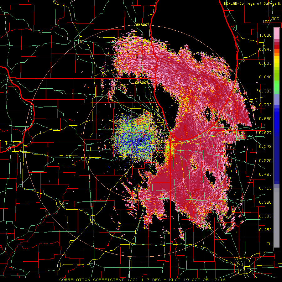Select the 0.893 legend value
The width and height of the screenshot is (282, 282).
[x=265, y=63]
